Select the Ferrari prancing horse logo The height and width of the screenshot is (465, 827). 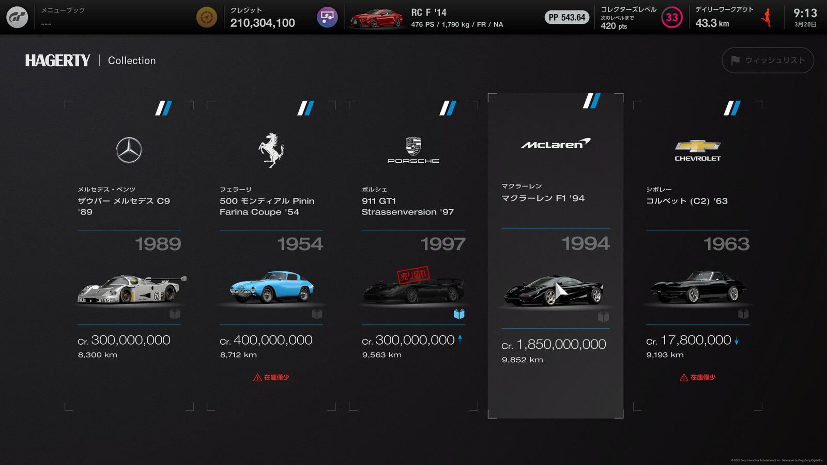point(271,150)
